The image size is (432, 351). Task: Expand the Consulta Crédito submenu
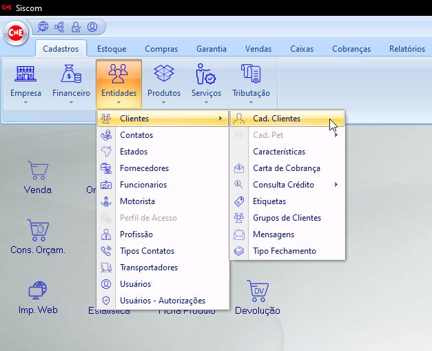click(x=287, y=185)
